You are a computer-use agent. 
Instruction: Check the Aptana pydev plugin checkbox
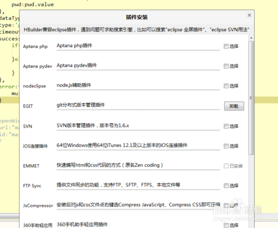226,66
